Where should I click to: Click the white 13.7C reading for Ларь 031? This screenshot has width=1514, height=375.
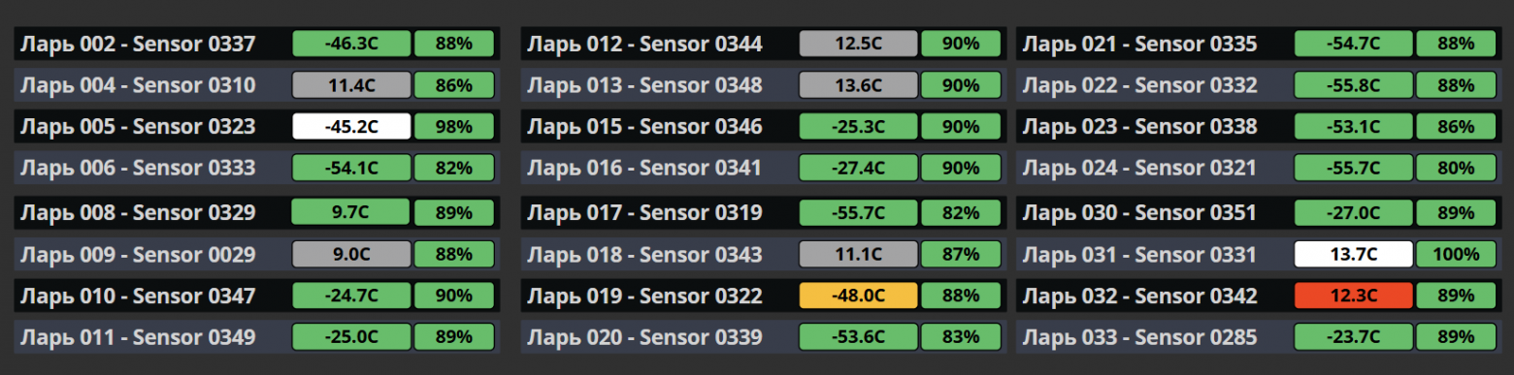click(x=1353, y=255)
